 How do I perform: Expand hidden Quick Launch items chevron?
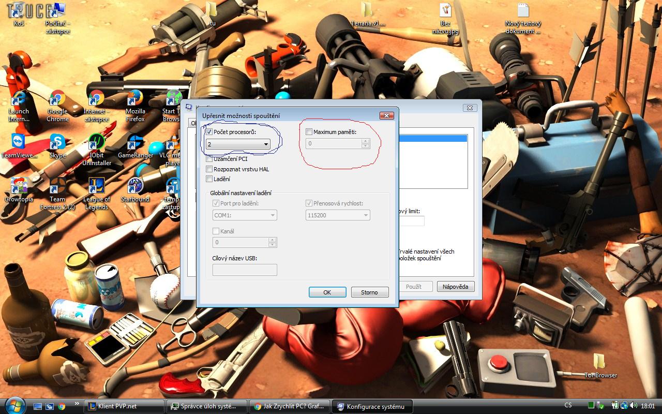point(77,404)
